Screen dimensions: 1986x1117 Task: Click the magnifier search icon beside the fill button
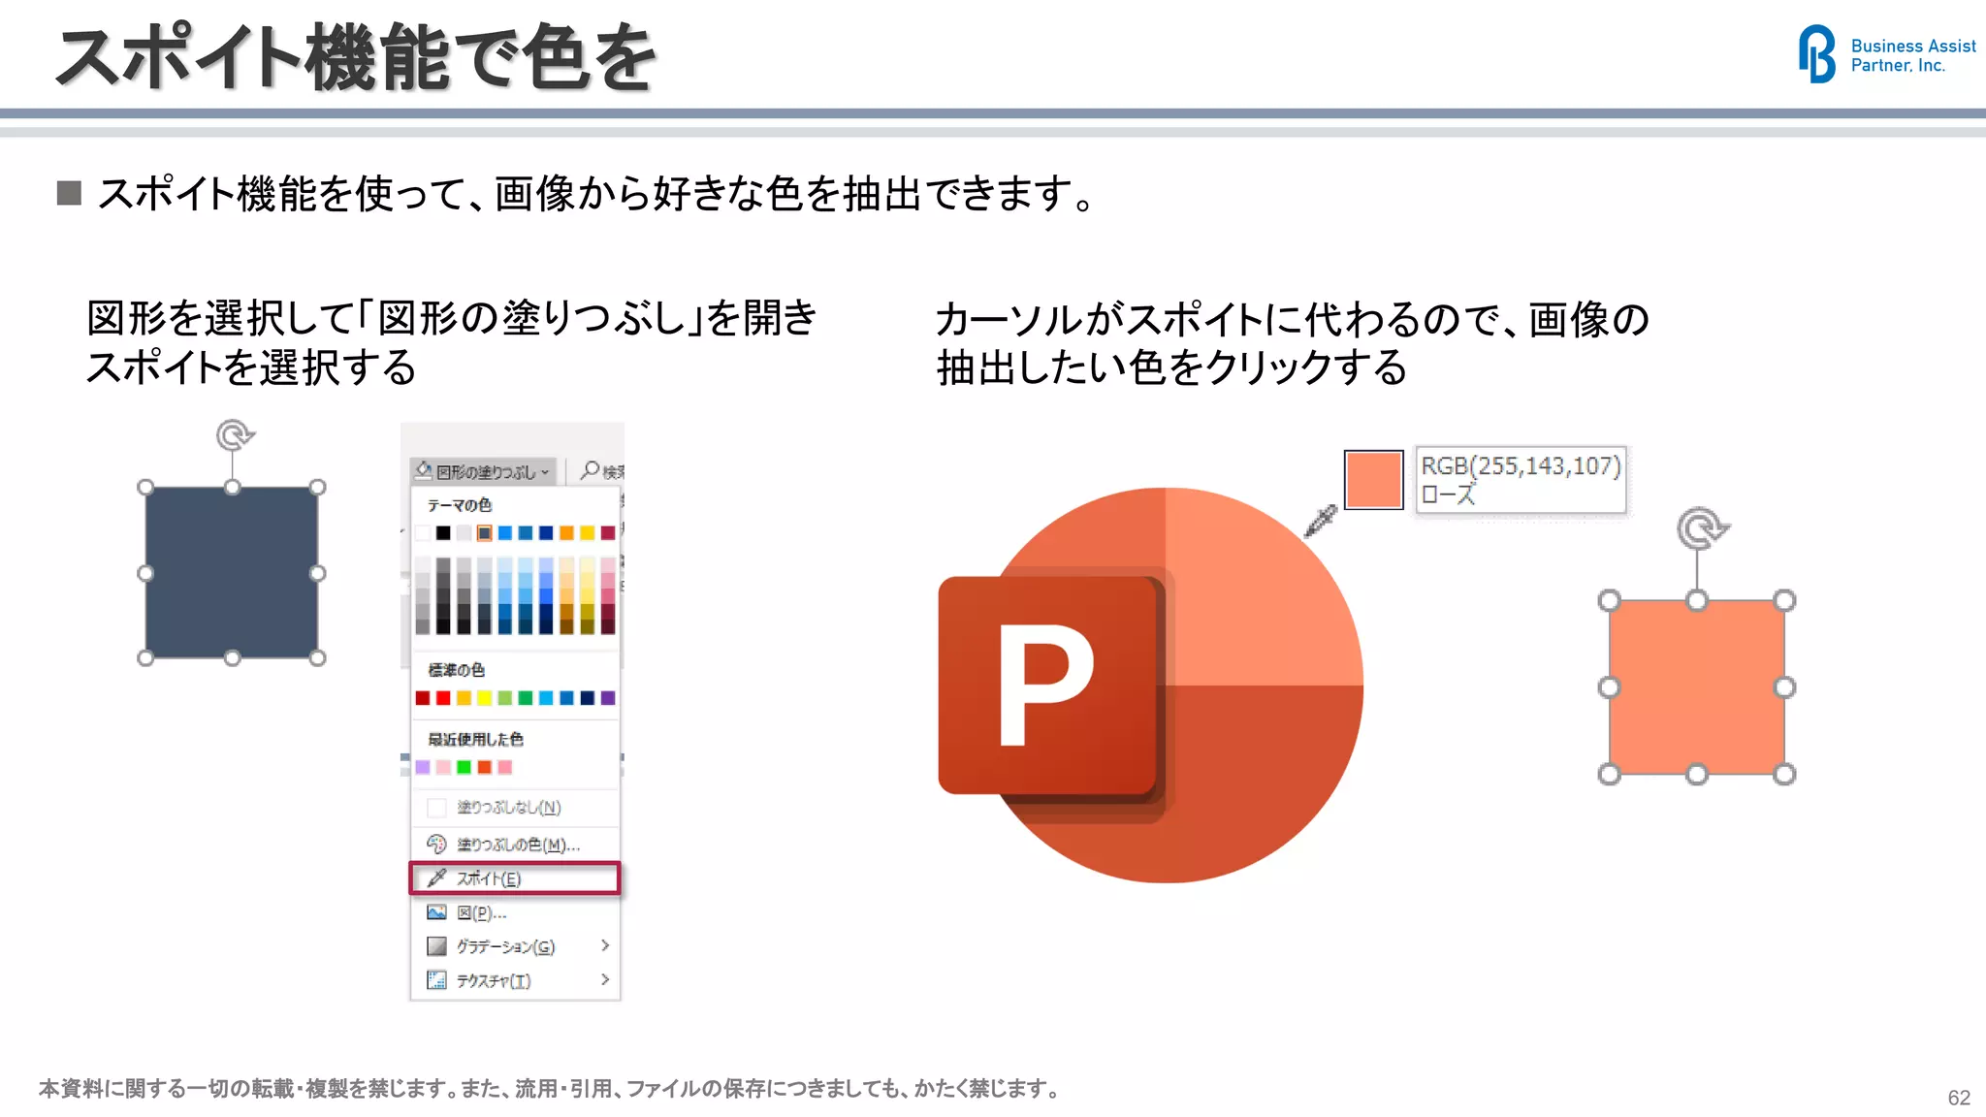click(590, 470)
